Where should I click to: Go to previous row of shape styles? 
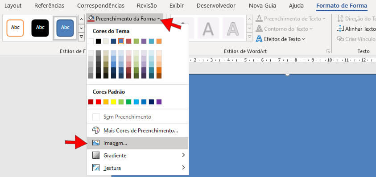point(82,20)
